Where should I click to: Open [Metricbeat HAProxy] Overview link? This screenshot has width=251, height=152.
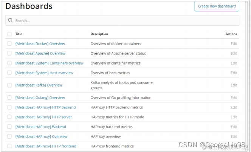pyautogui.click(x=41, y=136)
